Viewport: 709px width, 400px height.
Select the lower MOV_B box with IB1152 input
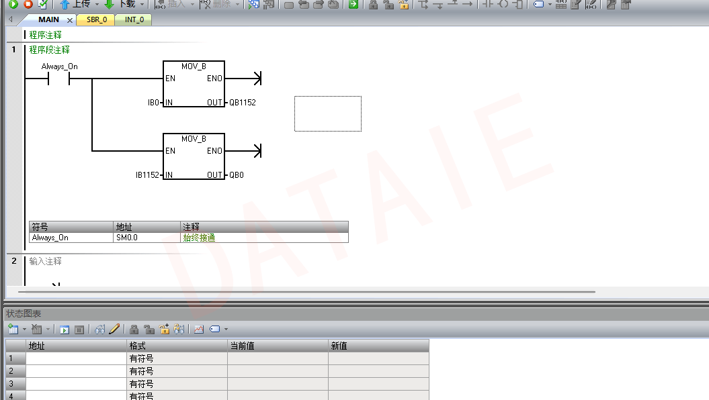point(194,156)
